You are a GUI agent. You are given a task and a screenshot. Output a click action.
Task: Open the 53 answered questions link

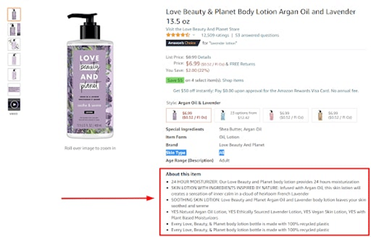tap(260, 35)
